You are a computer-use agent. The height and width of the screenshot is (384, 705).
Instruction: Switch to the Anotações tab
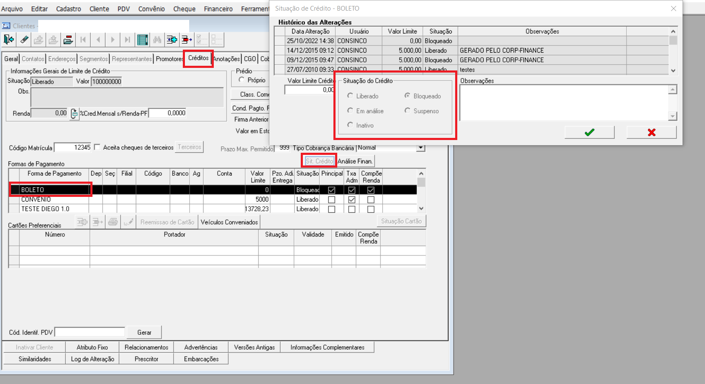227,59
